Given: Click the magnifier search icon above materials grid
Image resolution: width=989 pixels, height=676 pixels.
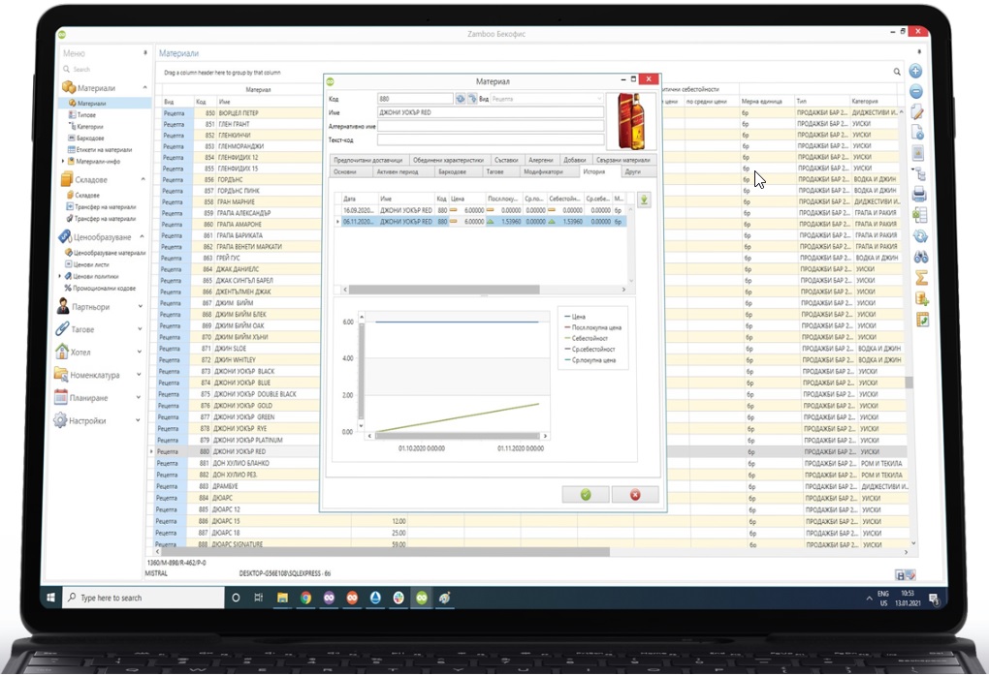Looking at the screenshot, I should tap(897, 72).
